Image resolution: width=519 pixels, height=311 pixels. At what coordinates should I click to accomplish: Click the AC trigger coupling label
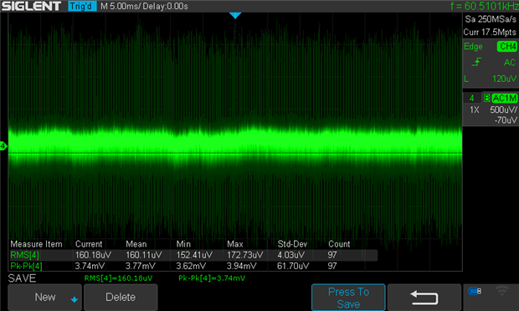[x=510, y=63]
